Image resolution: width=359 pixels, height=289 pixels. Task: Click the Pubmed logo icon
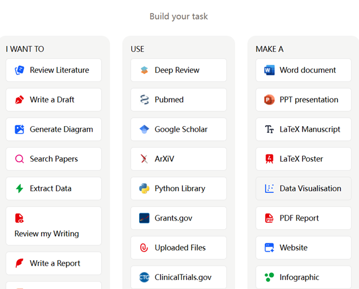[144, 100]
